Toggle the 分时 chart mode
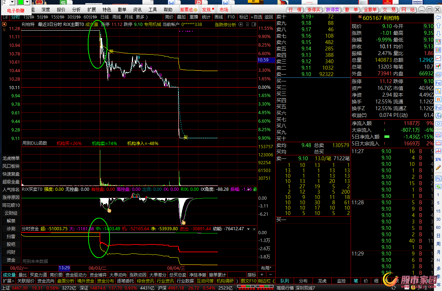This screenshot has height=291, width=442. point(15,17)
